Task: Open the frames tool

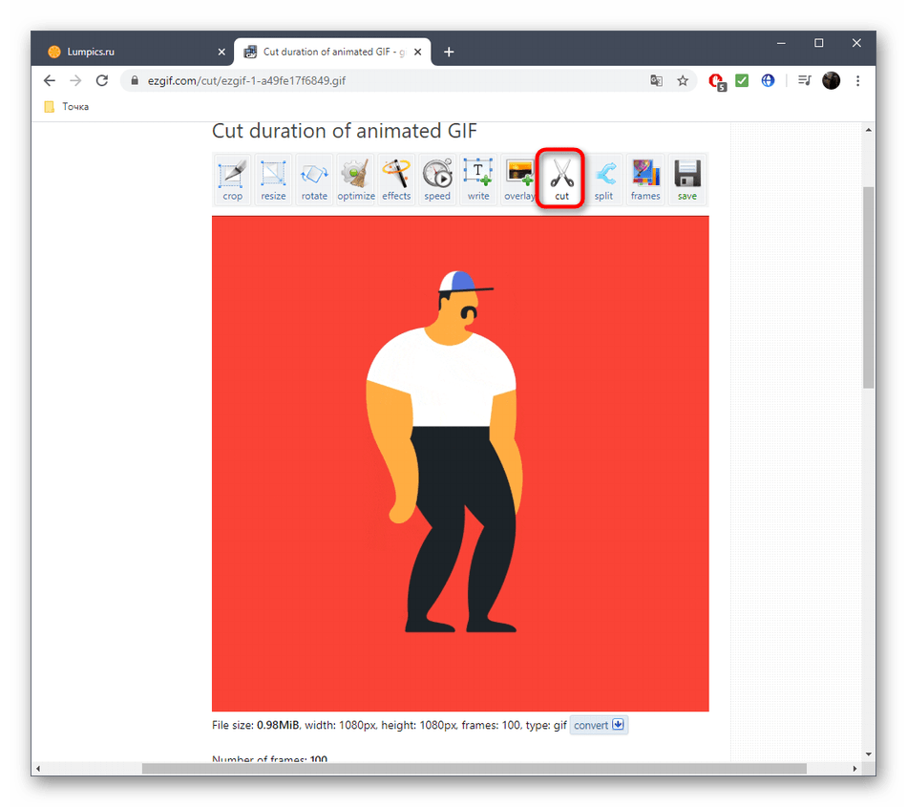Action: click(x=645, y=180)
